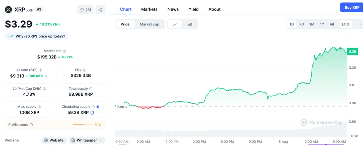Click the share icon button

[100, 10]
